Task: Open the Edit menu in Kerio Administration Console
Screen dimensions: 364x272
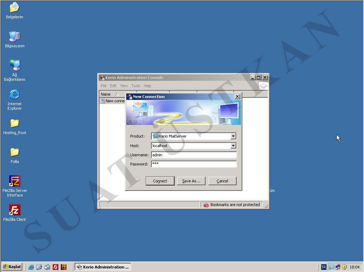Action: 113,86
